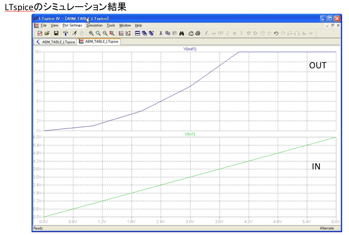Open the View menu
349x235 pixels.
[x=54, y=25]
